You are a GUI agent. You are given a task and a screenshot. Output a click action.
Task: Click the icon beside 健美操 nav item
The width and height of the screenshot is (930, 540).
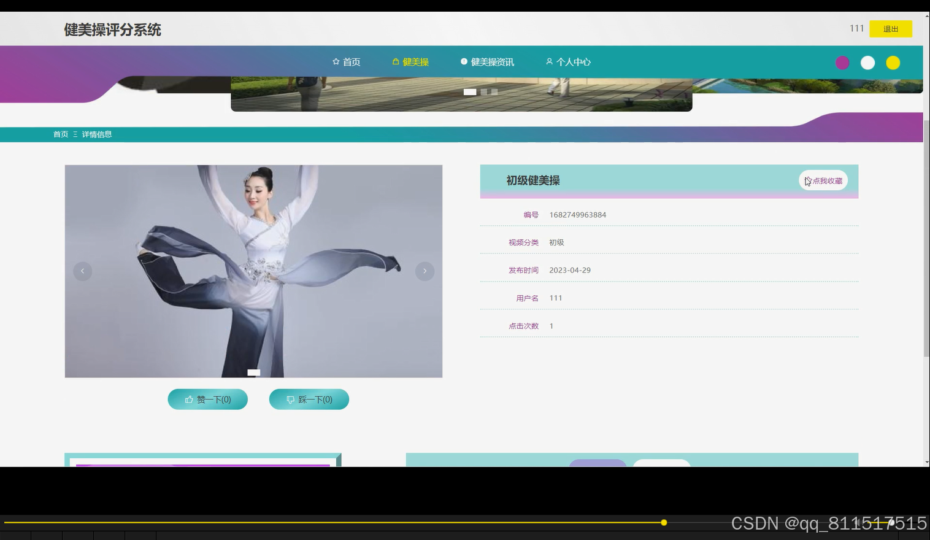[x=394, y=61]
